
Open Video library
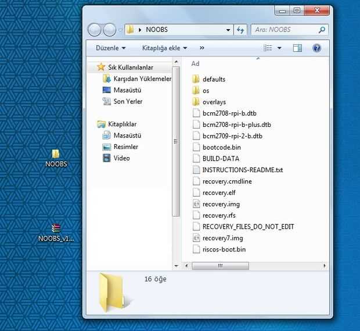tap(122, 158)
